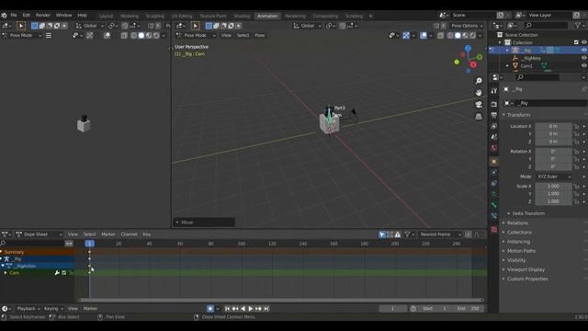The width and height of the screenshot is (588, 331).
Task: Jump to the last frame in the timeline
Action: 266,309
